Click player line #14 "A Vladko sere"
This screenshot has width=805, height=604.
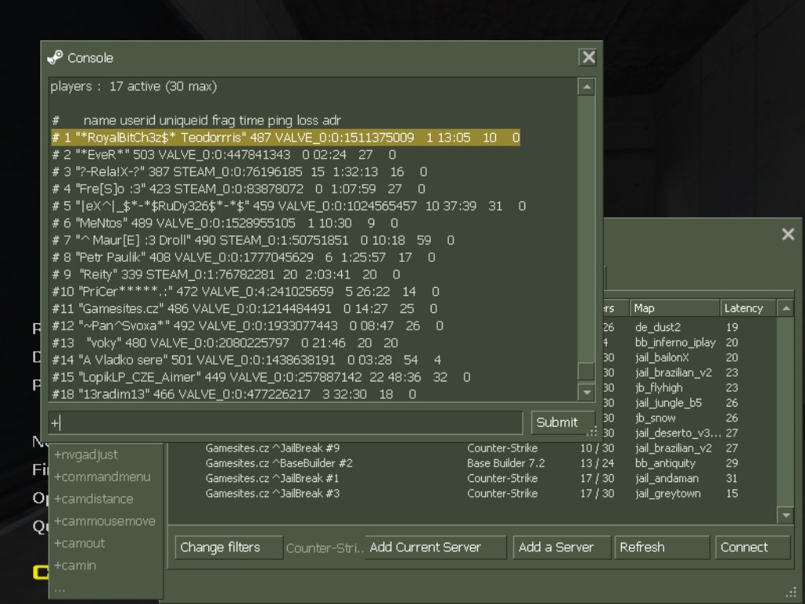pyautogui.click(x=246, y=360)
